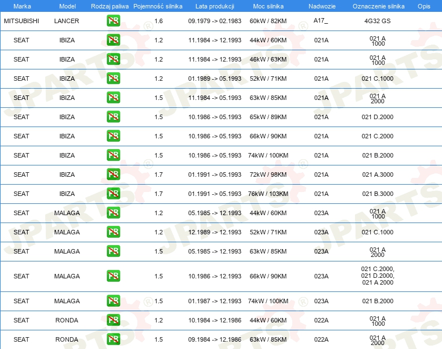Image resolution: width=442 pixels, height=349 pixels.
Task: Click the fuel icon for Malaga 74kW / 100KM
Action: [x=113, y=300]
